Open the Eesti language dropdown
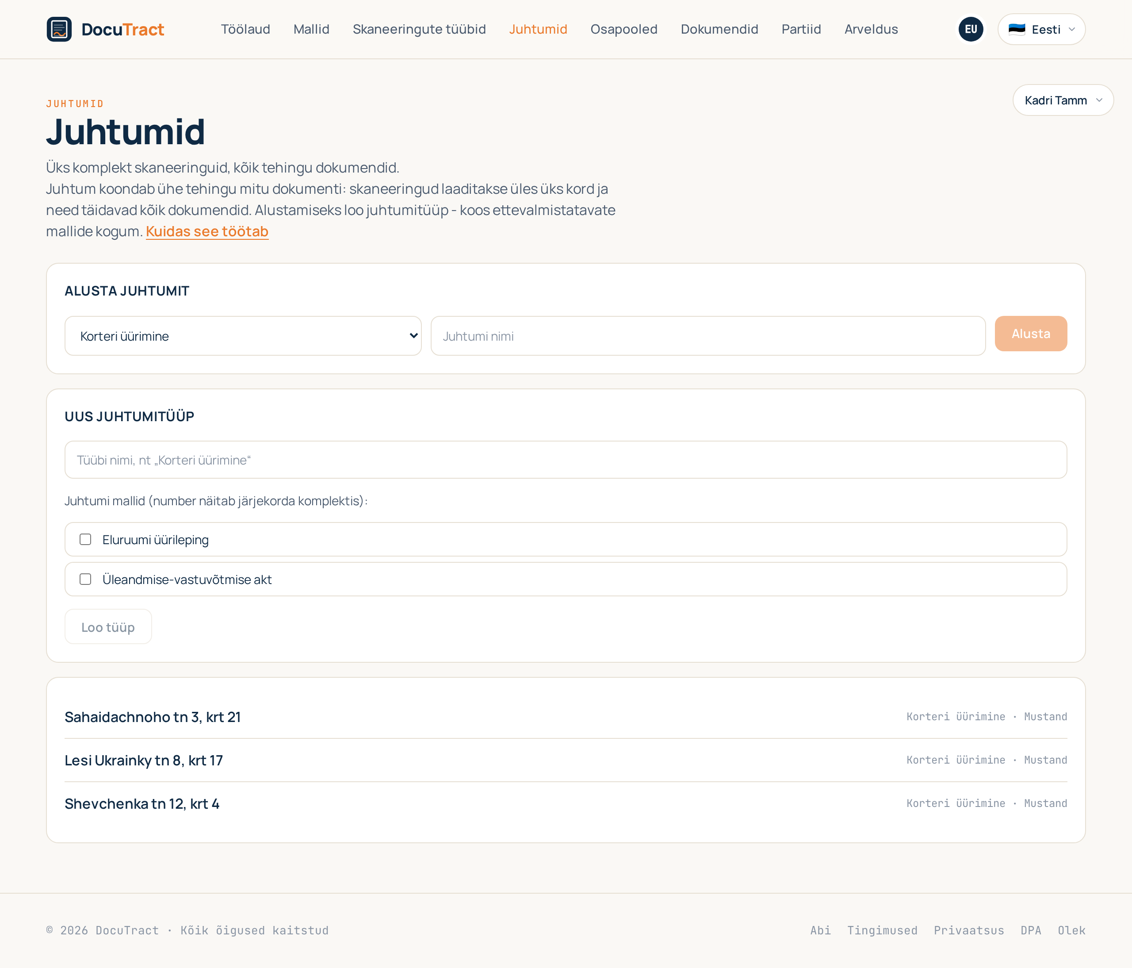1132x968 pixels. [1041, 29]
